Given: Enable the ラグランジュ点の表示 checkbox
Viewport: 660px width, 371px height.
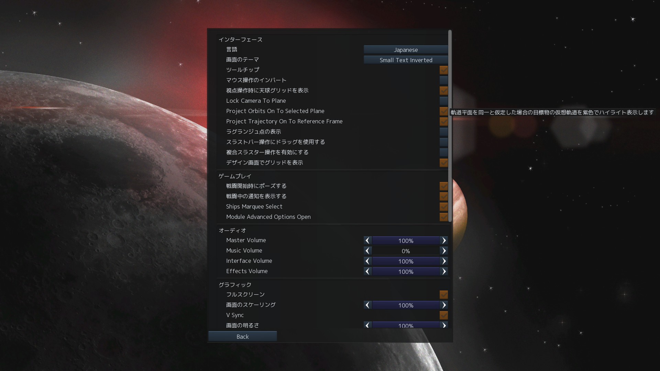Looking at the screenshot, I should click(444, 132).
